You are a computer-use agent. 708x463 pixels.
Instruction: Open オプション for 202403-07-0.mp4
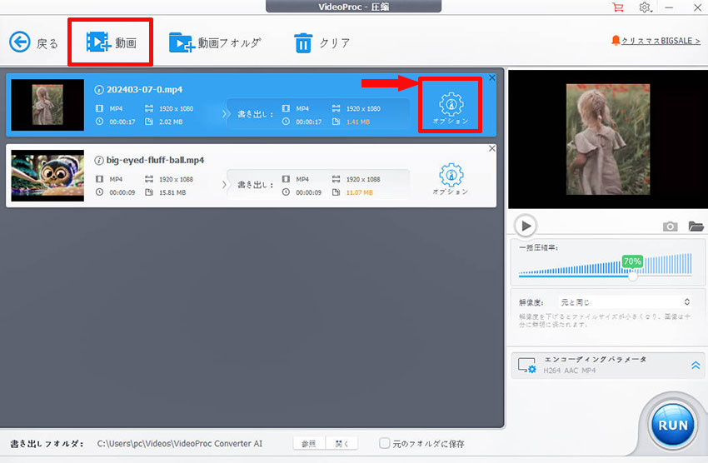click(451, 108)
